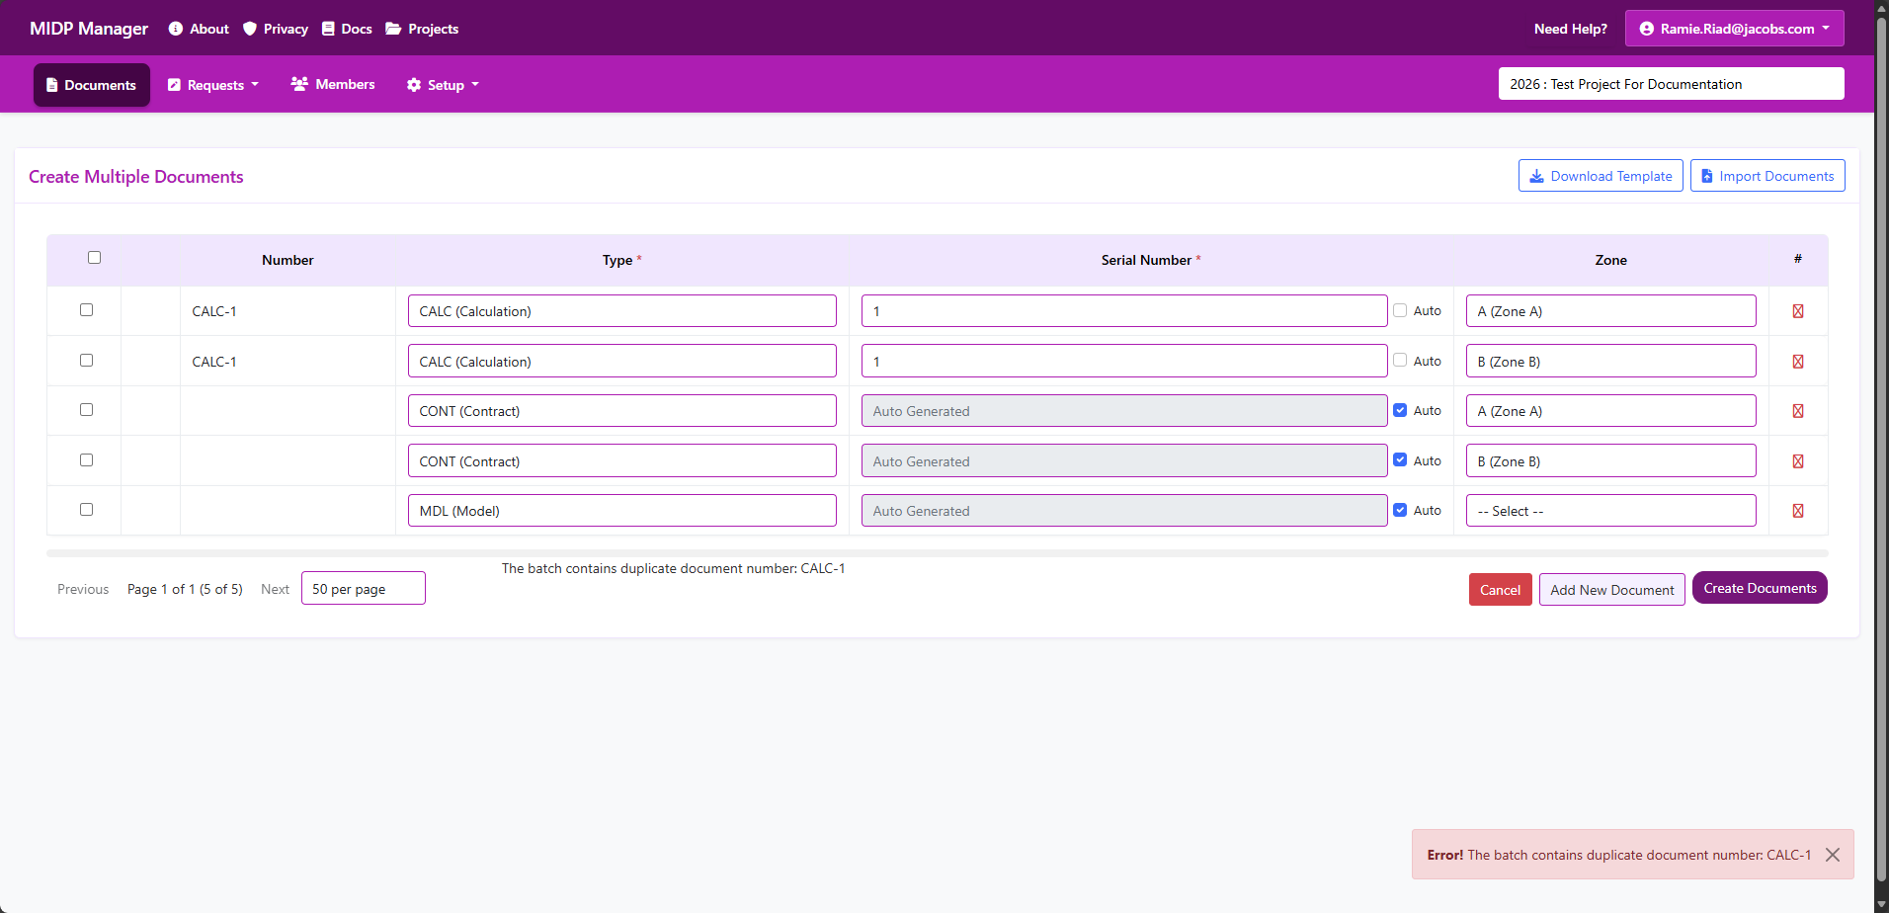Screen dimensions: 1889x913
Task: Toggle the select-all checkbox in table header
Action: click(x=94, y=258)
